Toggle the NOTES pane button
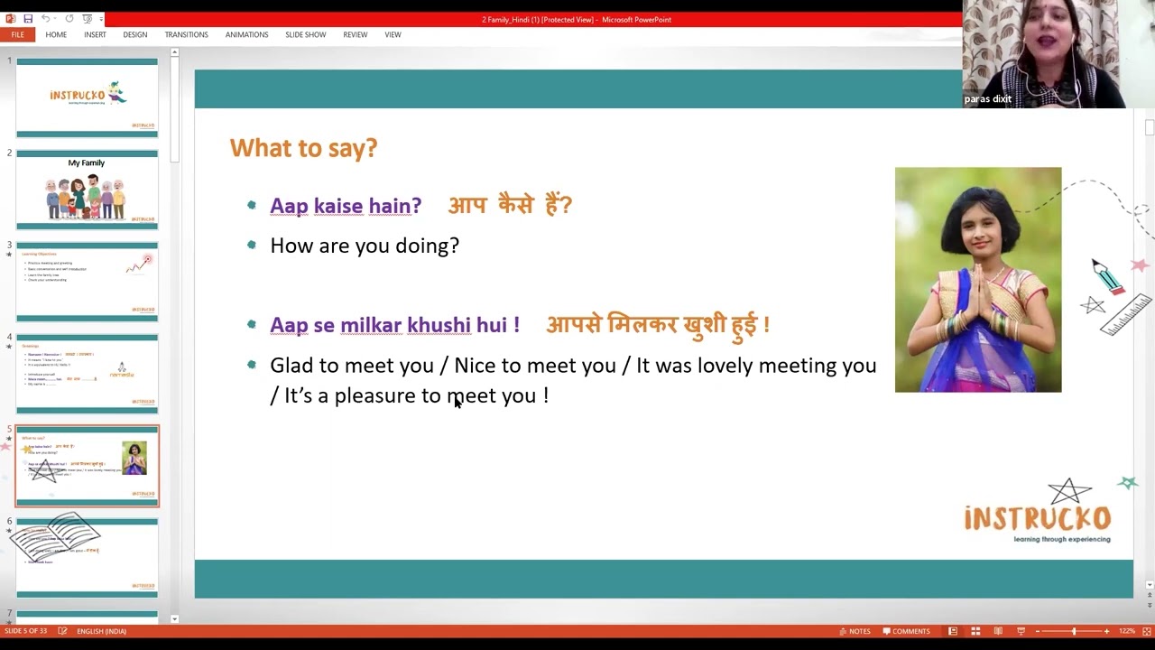1155x650 pixels. pos(855,631)
